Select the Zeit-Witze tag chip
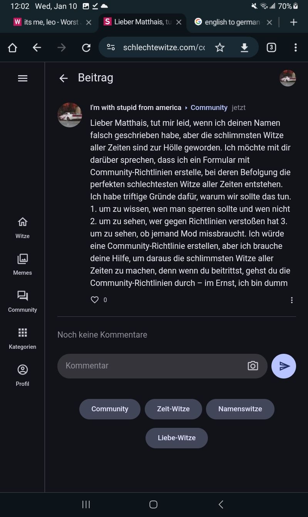Image resolution: width=308 pixels, height=517 pixels. click(173, 409)
